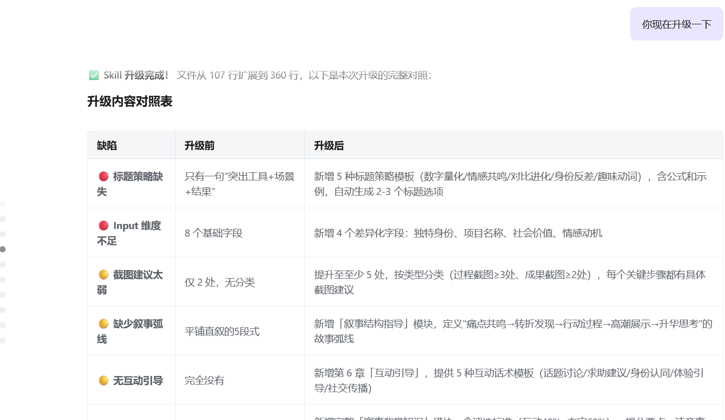This screenshot has width=725, height=420.
Task: Jump to the first dot in left navigation
Action: pos(3,204)
